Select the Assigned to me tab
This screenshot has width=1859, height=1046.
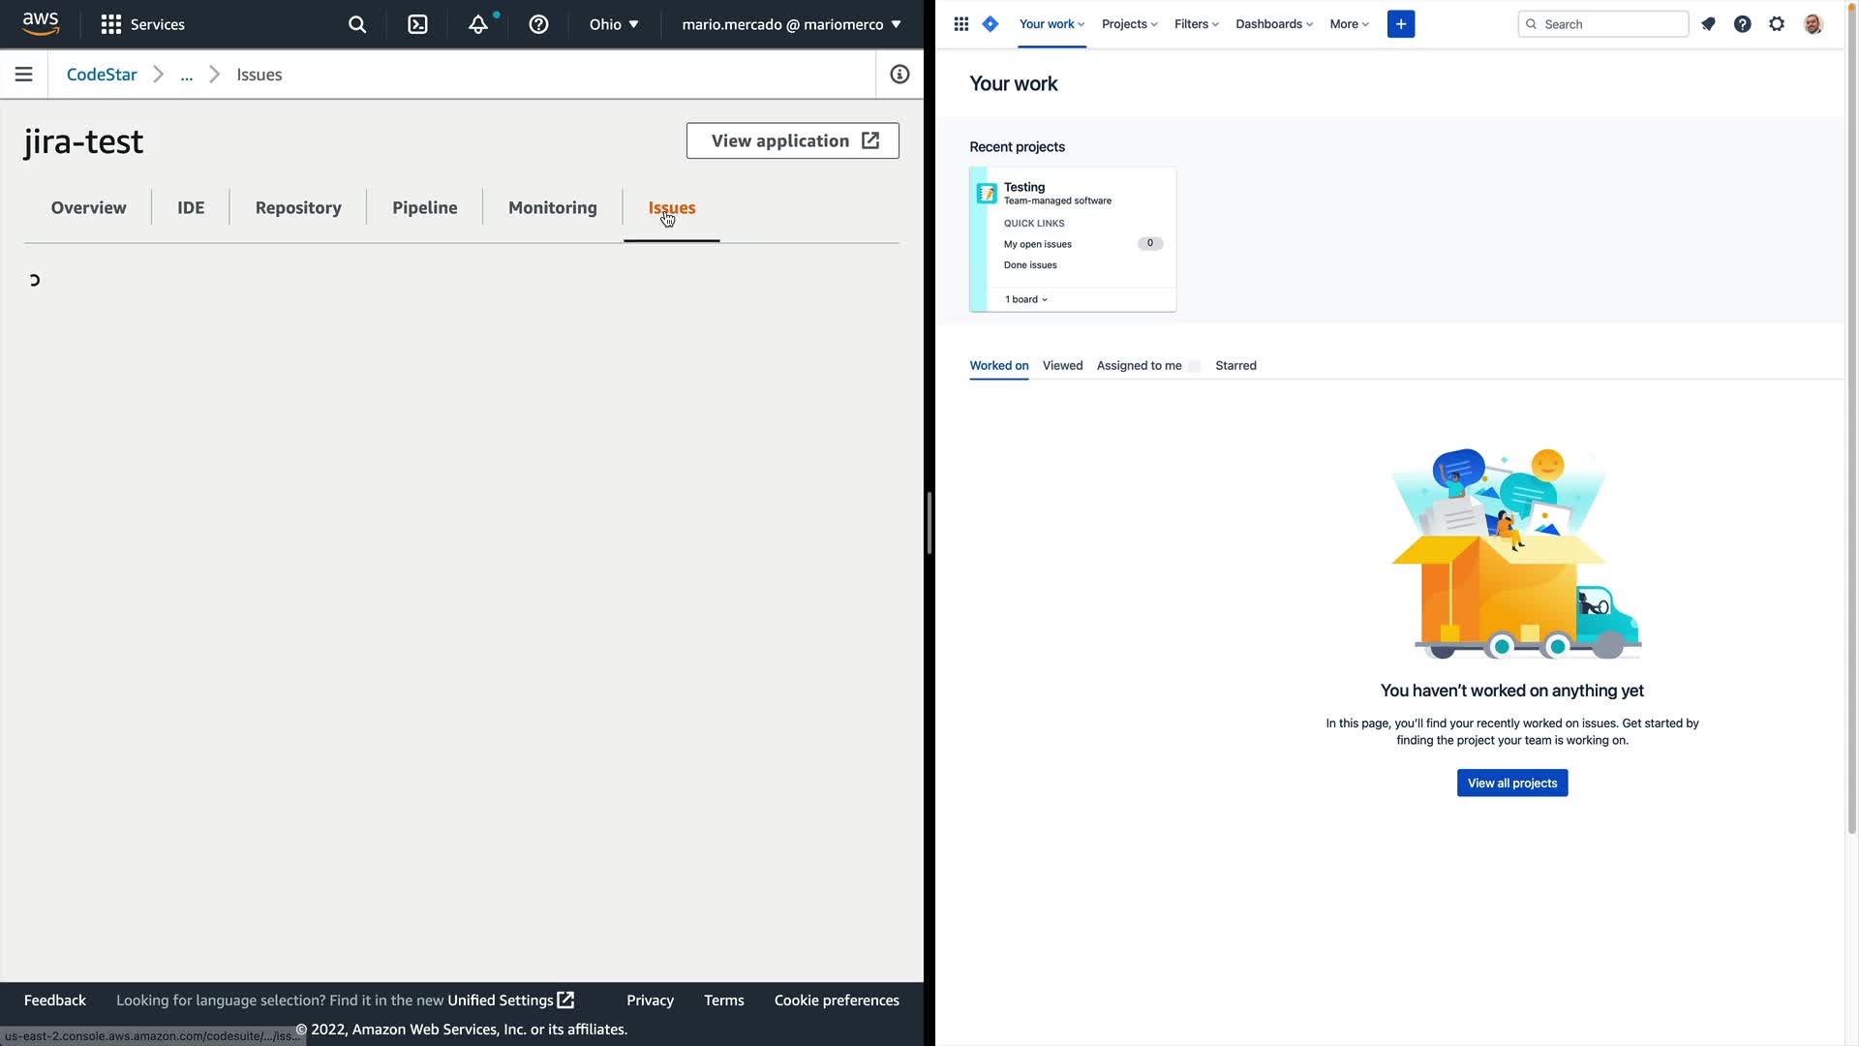[1139, 365]
